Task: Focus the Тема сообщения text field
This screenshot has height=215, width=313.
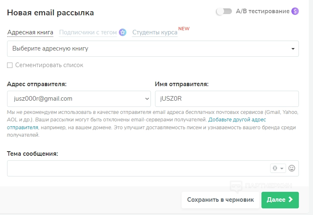Action: tap(137, 168)
